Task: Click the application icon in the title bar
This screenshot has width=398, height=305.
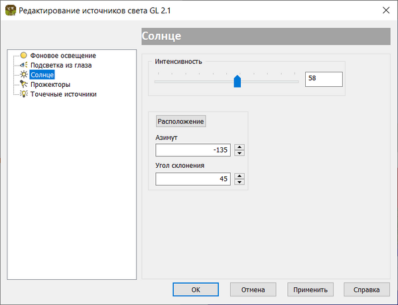Action: (x=11, y=11)
